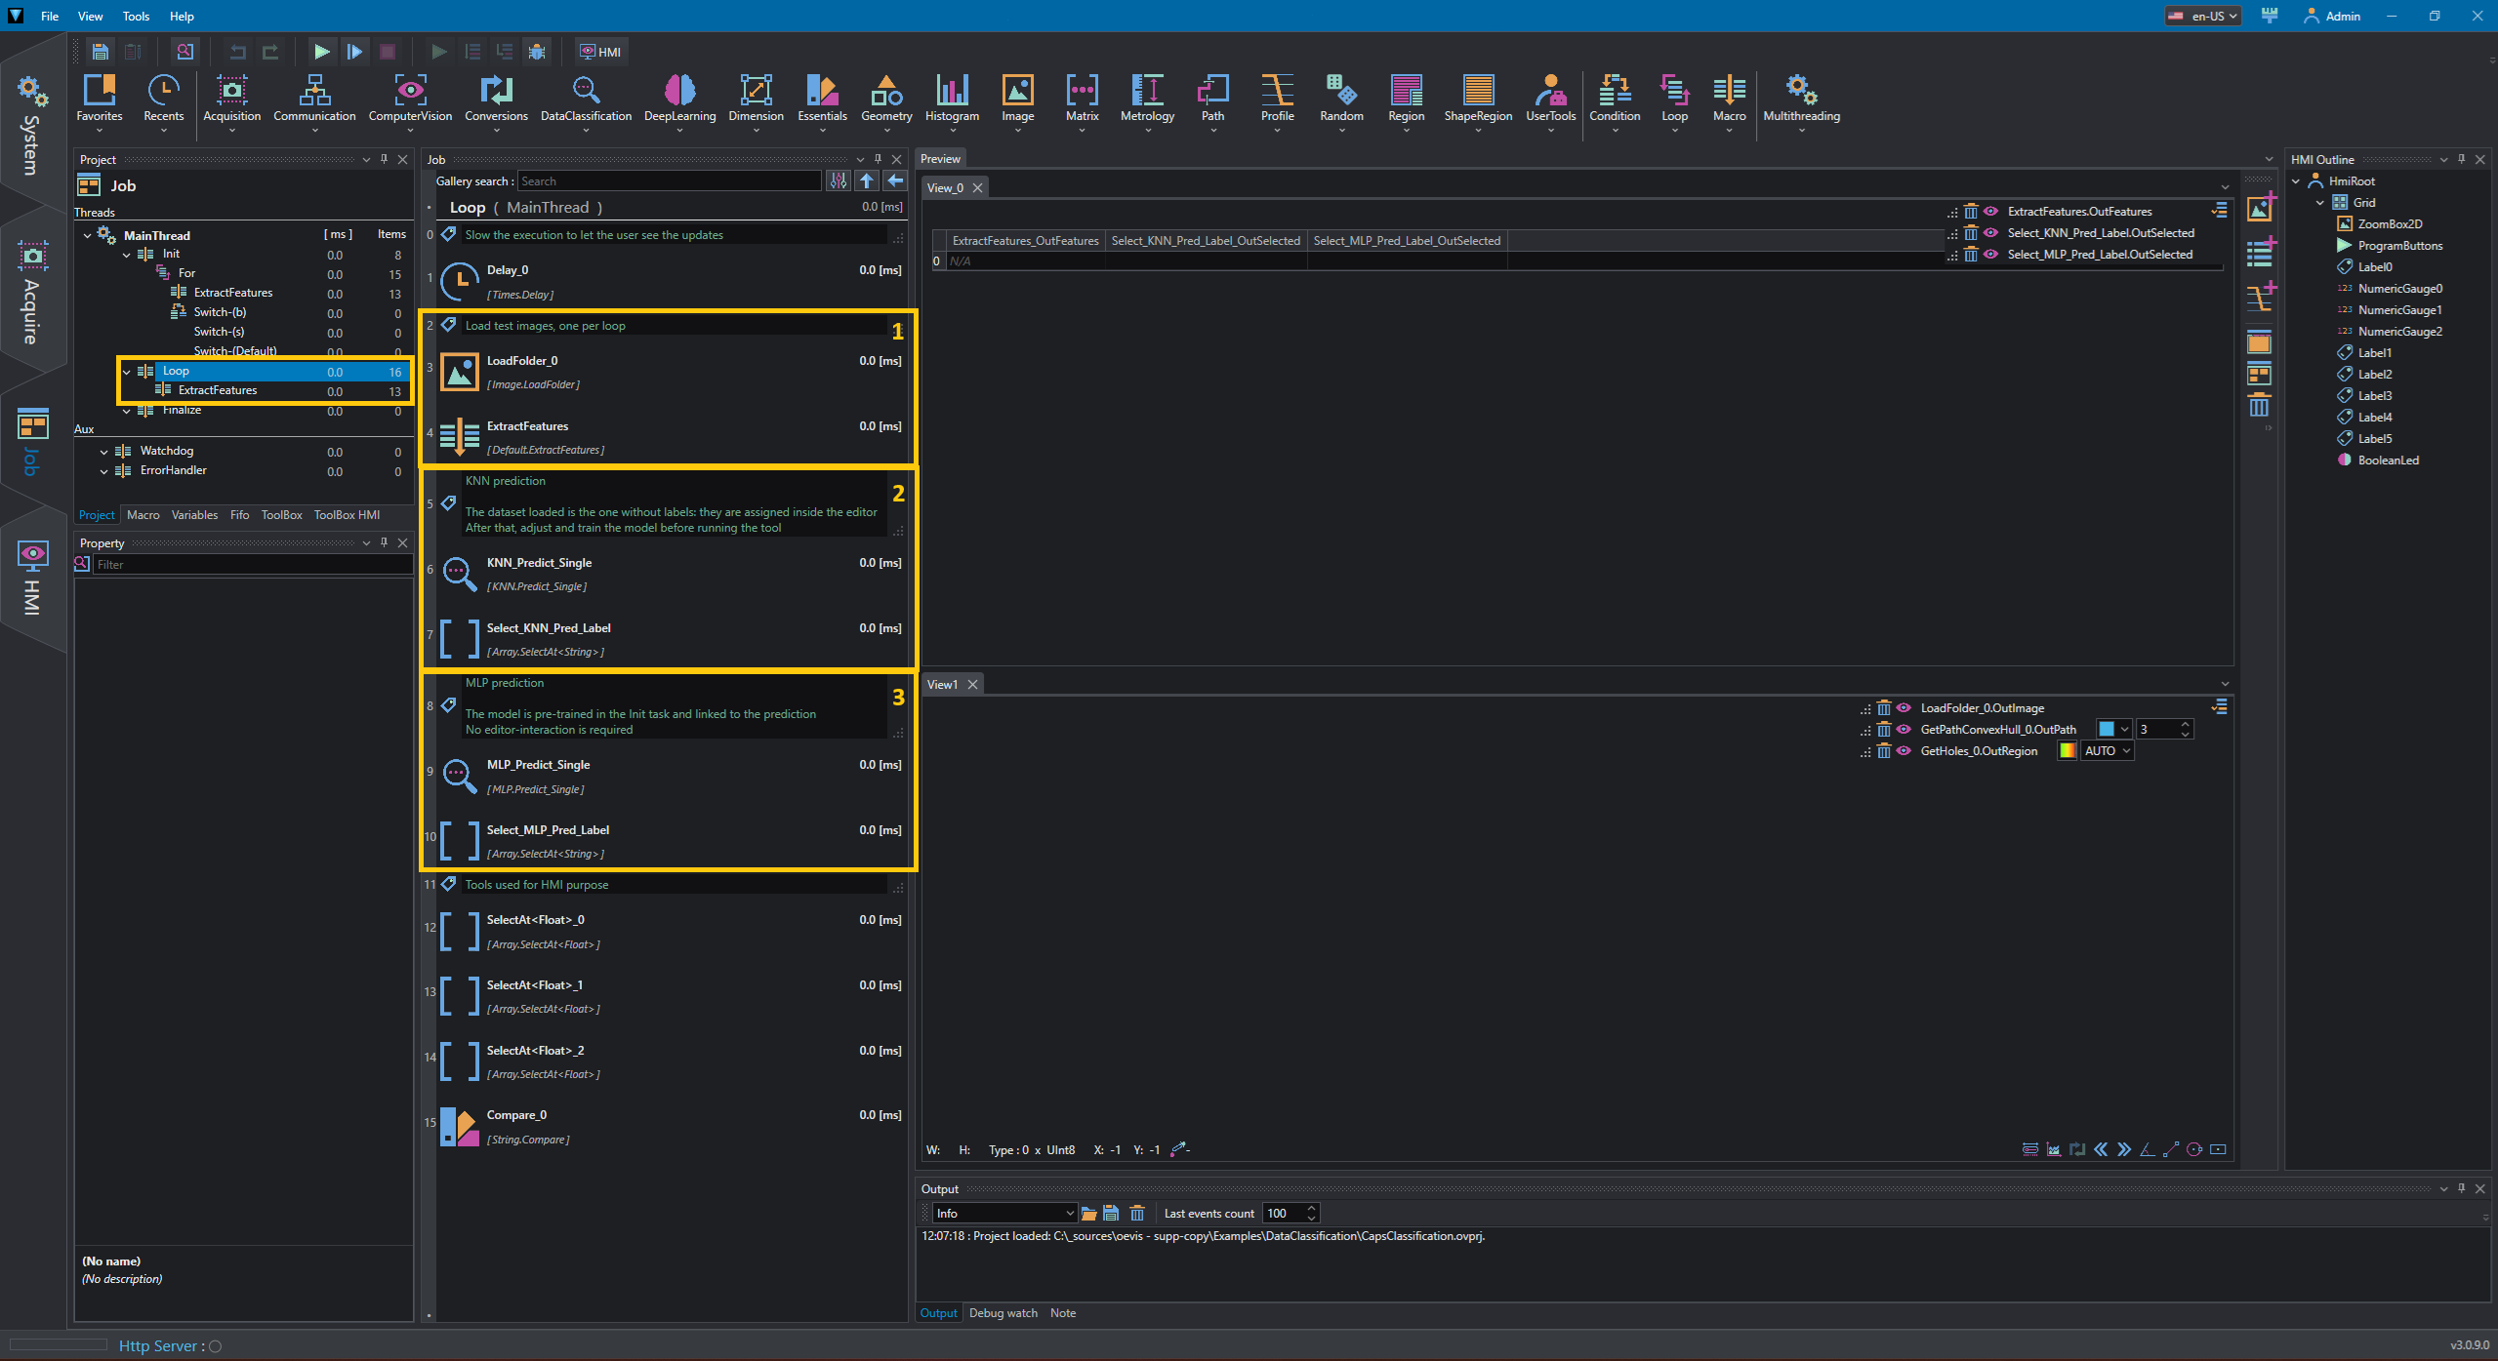This screenshot has width=2498, height=1361.
Task: Open the Histogram tool category
Action: tap(952, 100)
